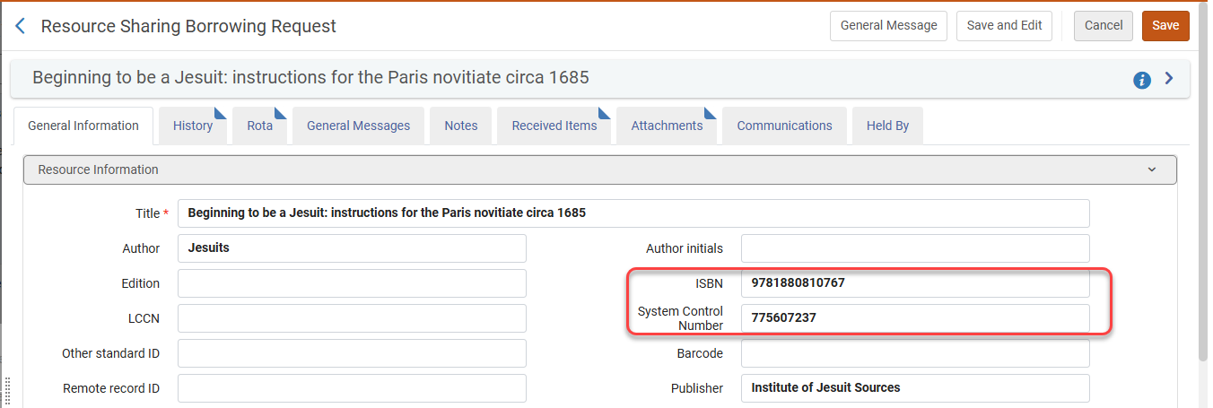Click the blue info icon

(x=1142, y=80)
